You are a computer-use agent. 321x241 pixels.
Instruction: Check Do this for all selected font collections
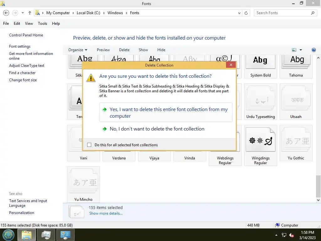(x=89, y=145)
